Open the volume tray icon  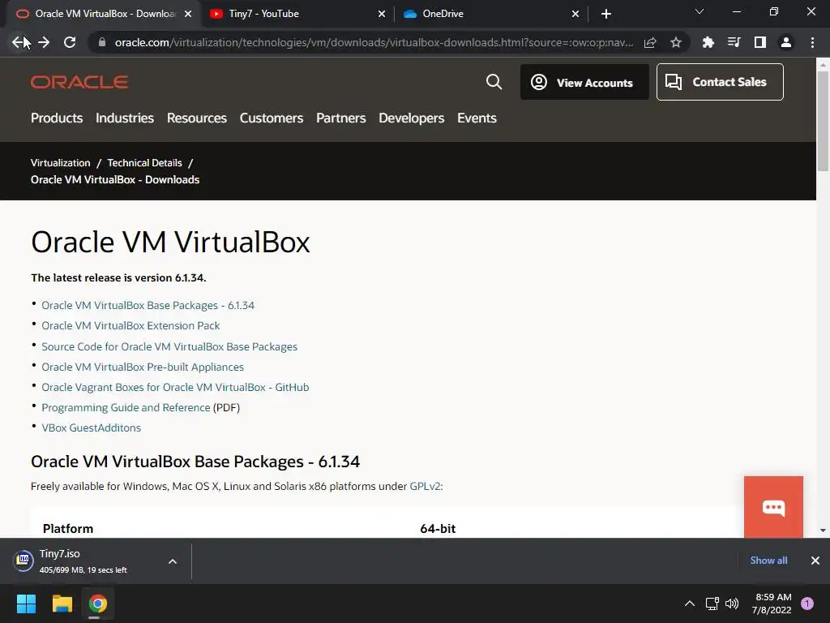(732, 604)
